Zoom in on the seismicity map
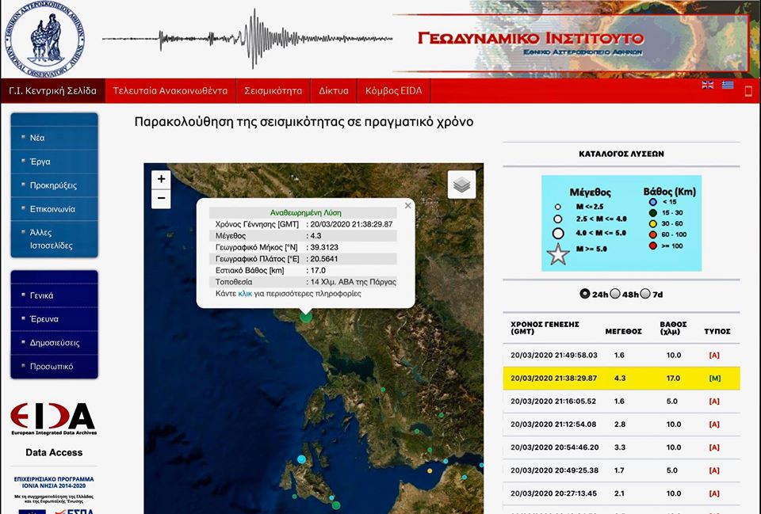The width and height of the screenshot is (761, 514). (161, 180)
